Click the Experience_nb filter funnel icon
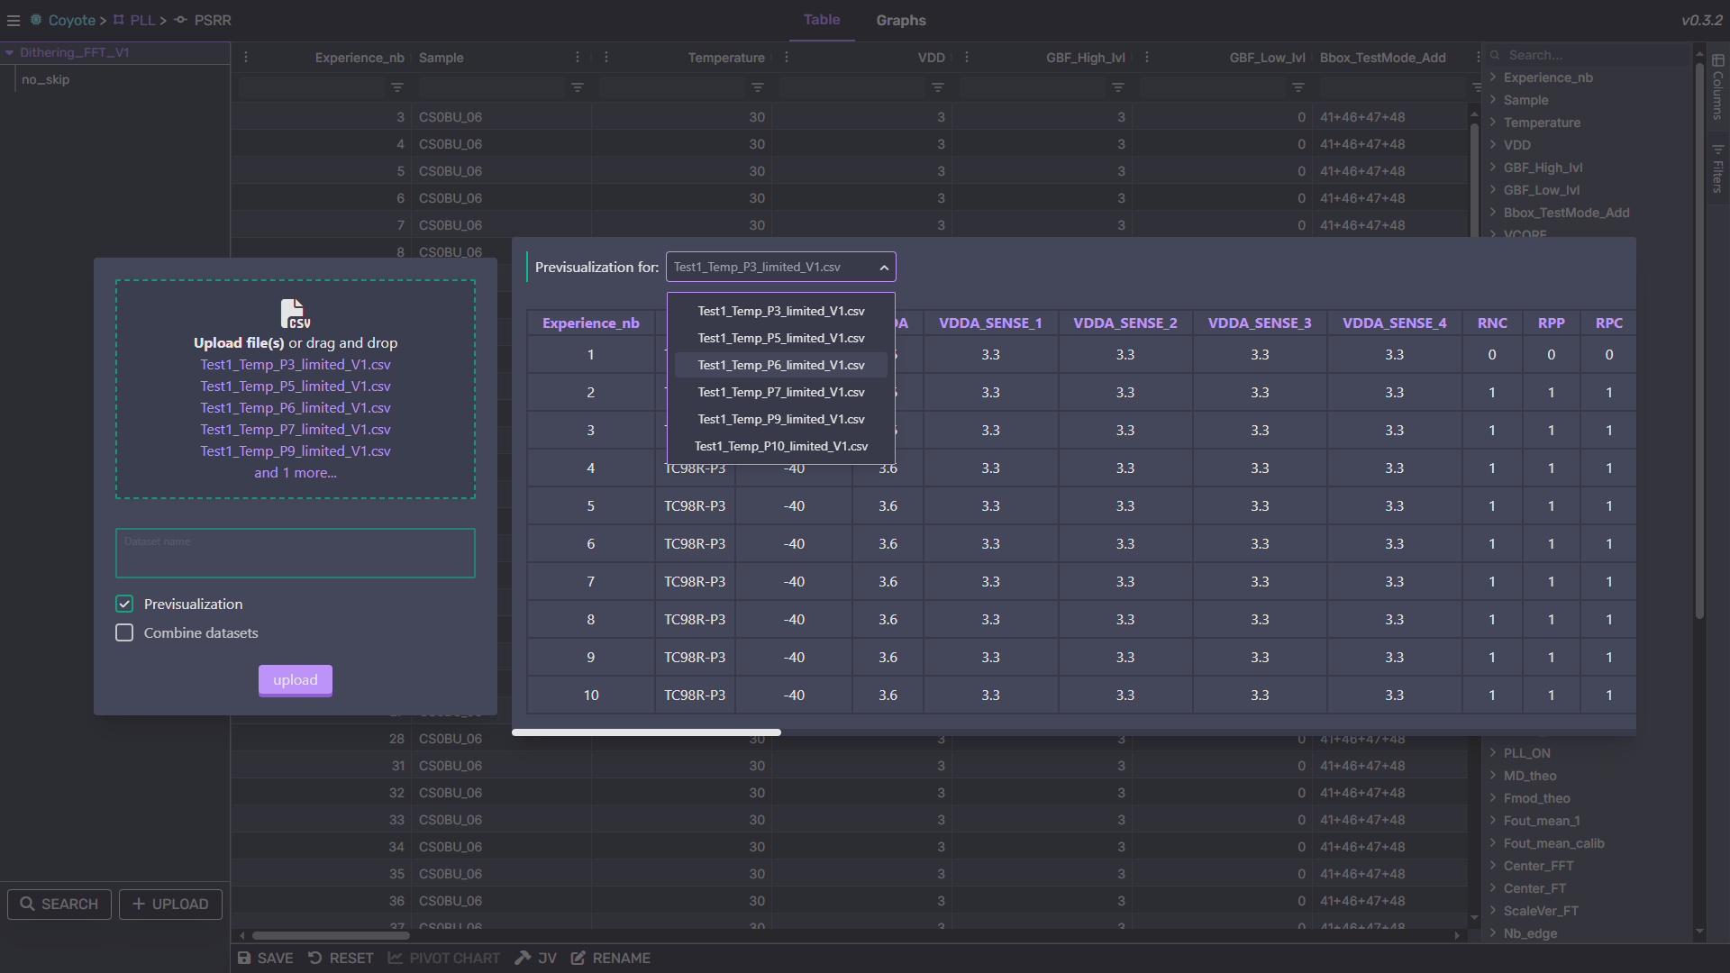1730x973 pixels. pos(397,87)
